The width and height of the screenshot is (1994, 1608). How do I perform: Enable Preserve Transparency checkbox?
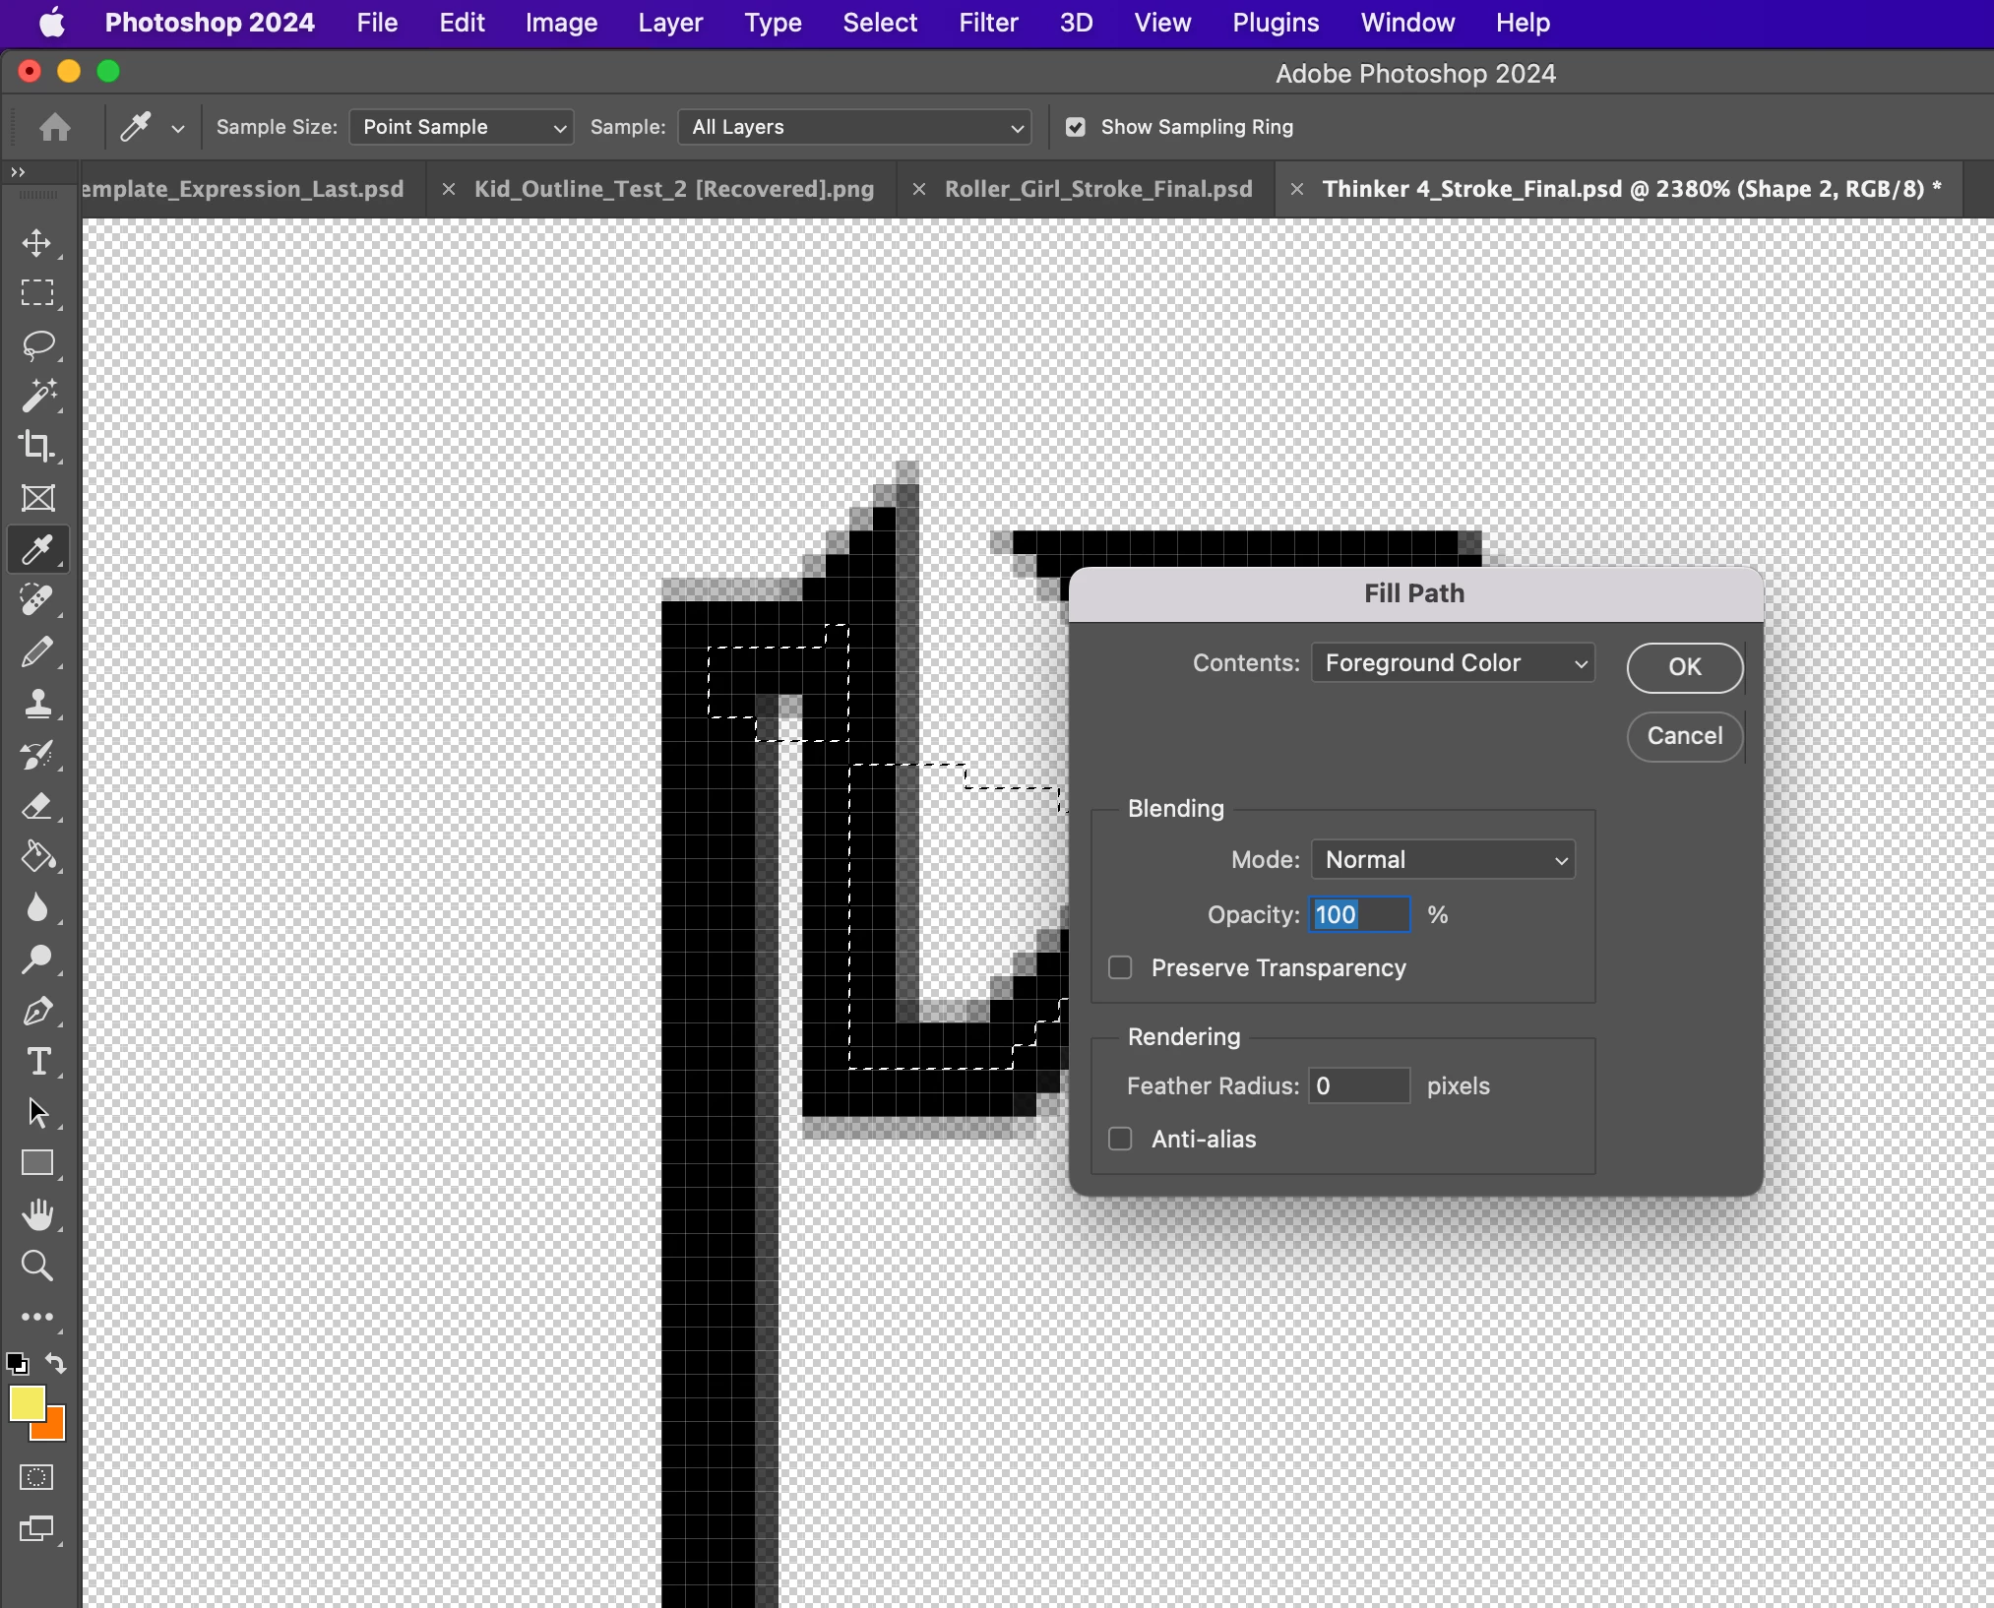point(1120,968)
